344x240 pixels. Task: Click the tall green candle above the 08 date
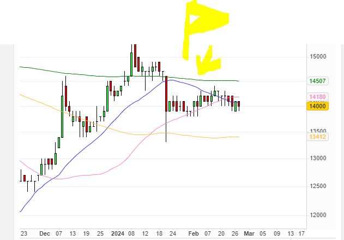click(131, 64)
